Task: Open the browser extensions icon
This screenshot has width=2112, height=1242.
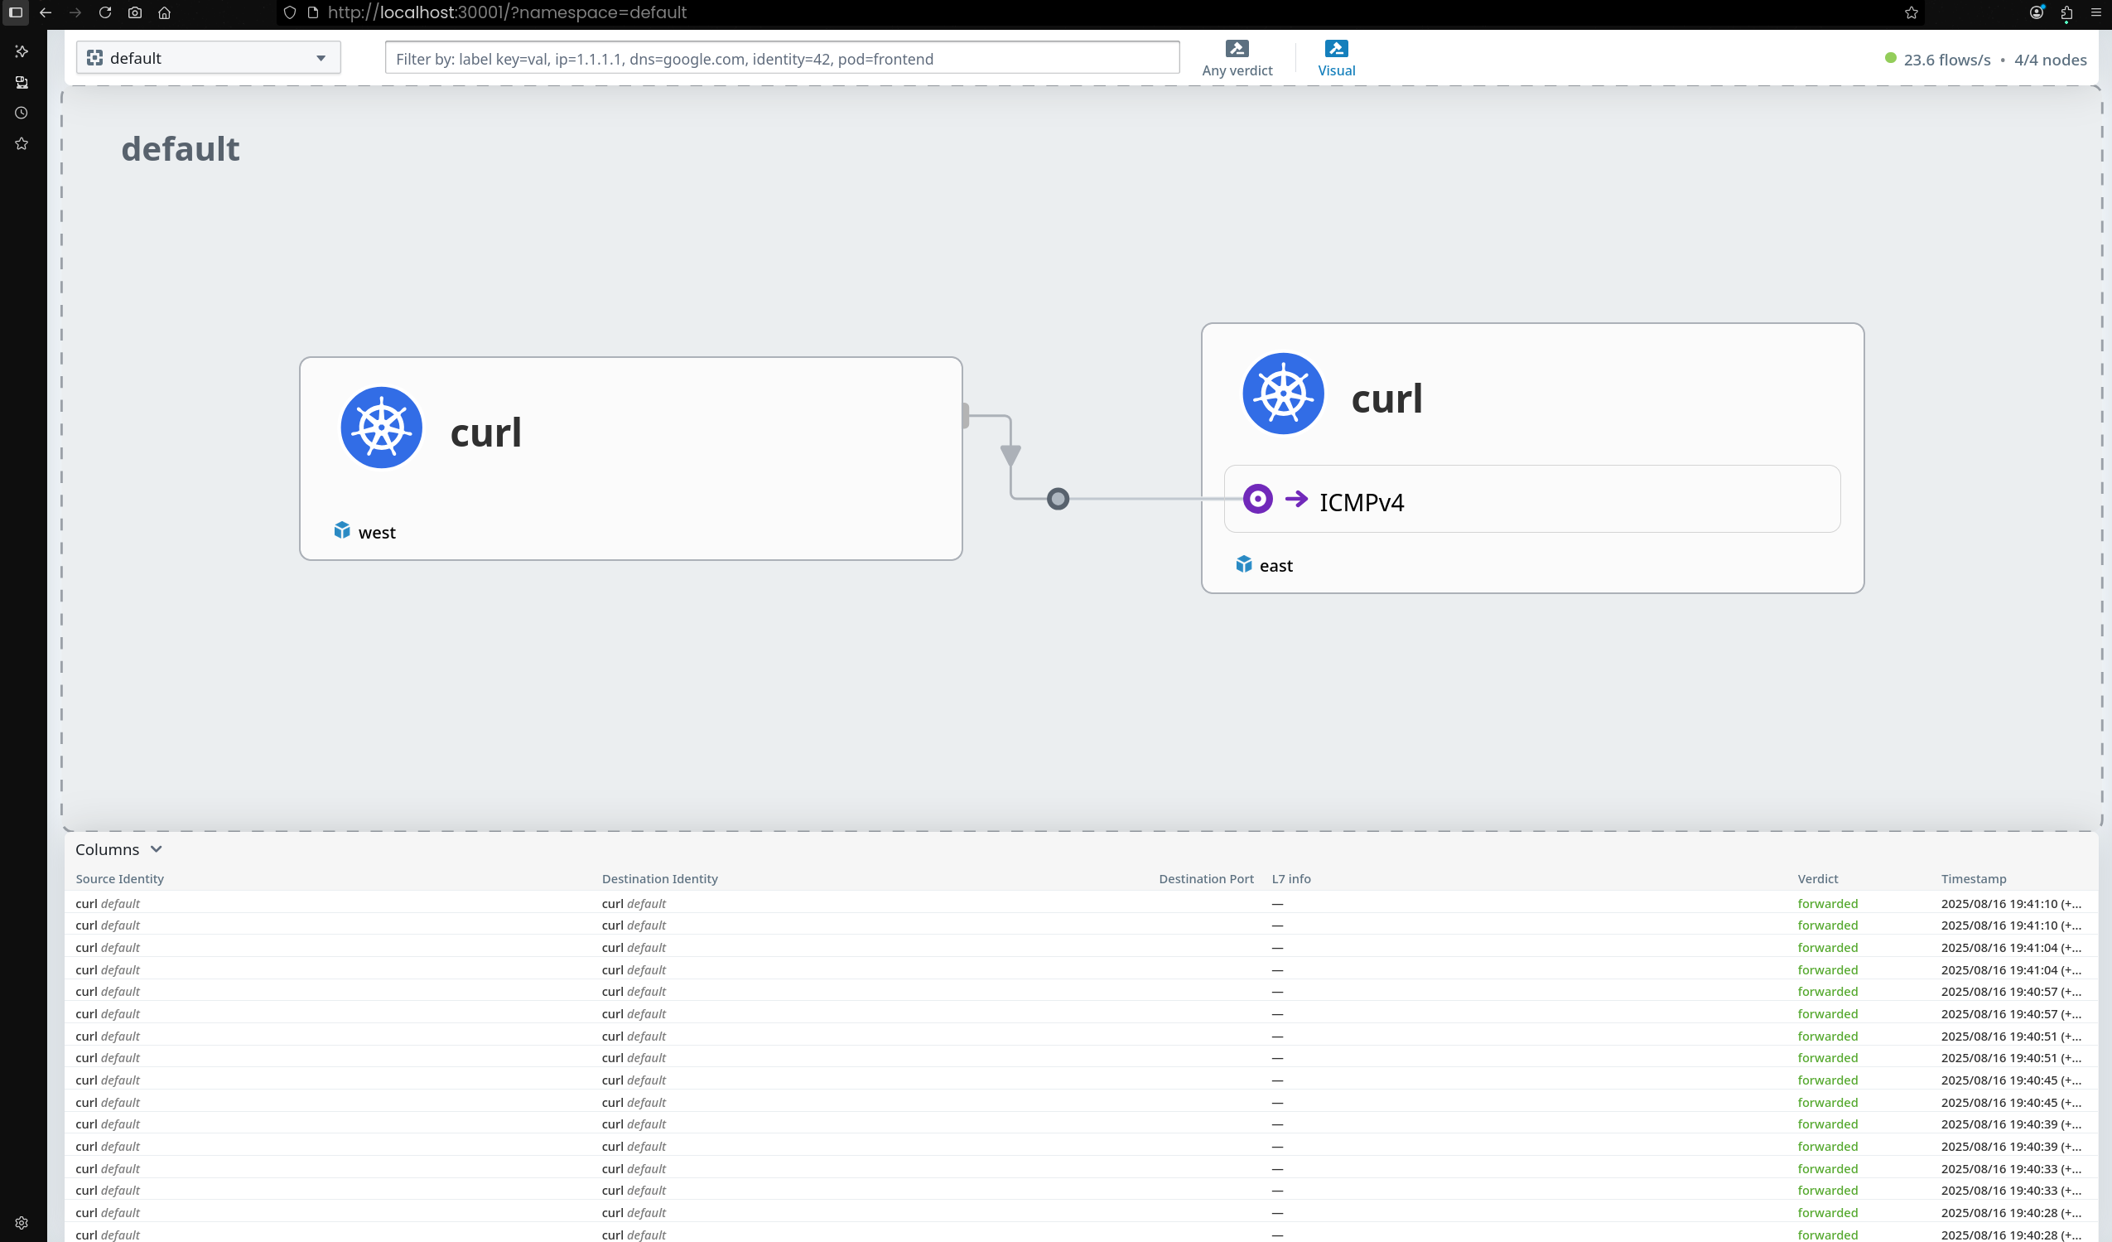Action: click(x=2066, y=12)
